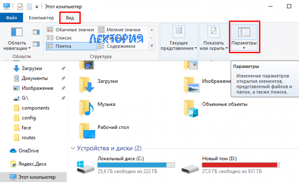299x187 pixels.
Task: Select the Рабочий стол folder tile
Action: click(104, 131)
